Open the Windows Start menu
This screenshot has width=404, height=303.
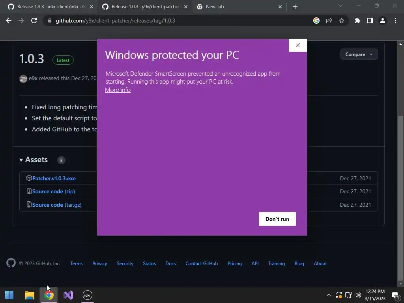(x=9, y=295)
